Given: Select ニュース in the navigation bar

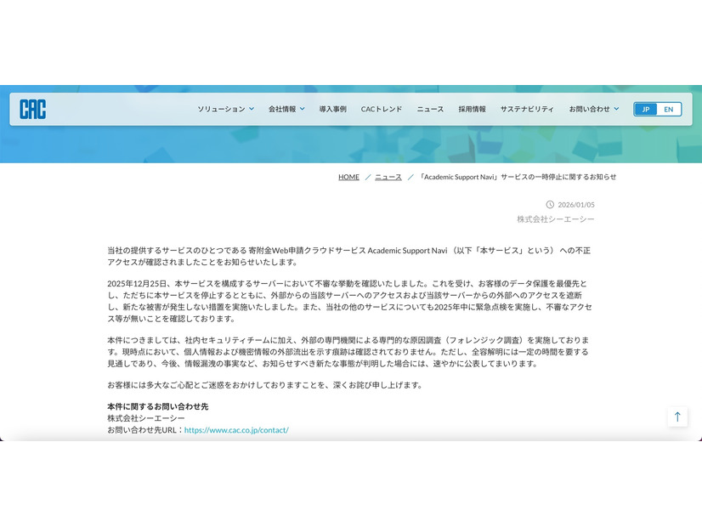Looking at the screenshot, I should (x=430, y=109).
